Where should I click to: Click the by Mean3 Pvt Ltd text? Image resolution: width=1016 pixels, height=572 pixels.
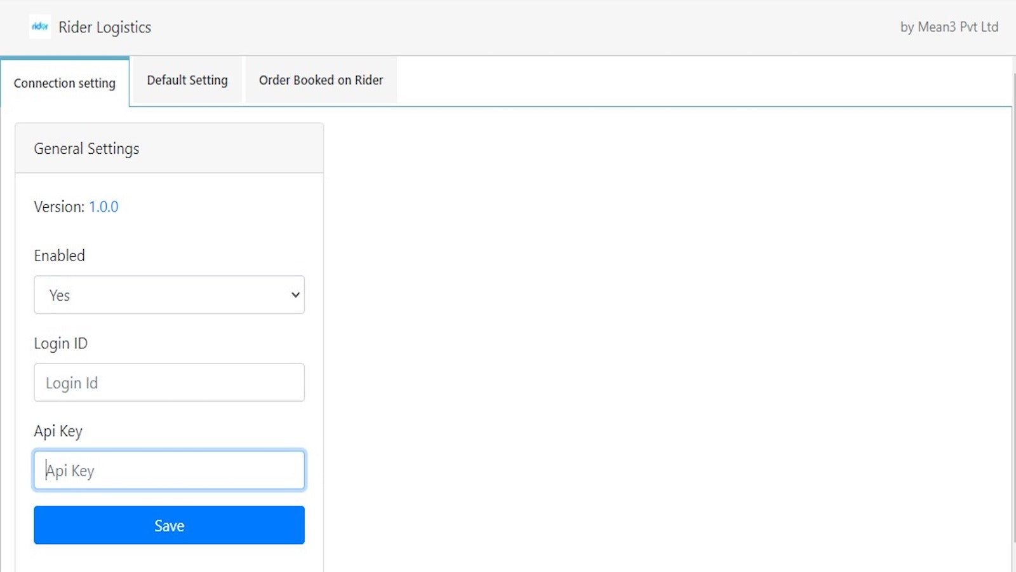(x=949, y=27)
